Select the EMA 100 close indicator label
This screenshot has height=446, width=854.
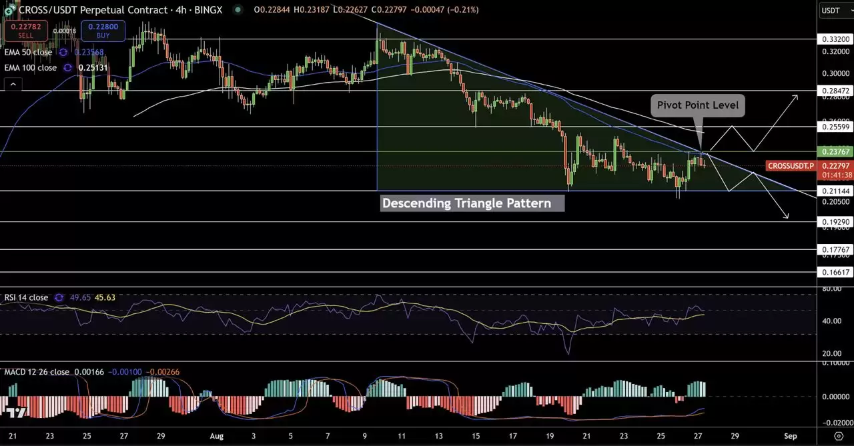(x=31, y=67)
